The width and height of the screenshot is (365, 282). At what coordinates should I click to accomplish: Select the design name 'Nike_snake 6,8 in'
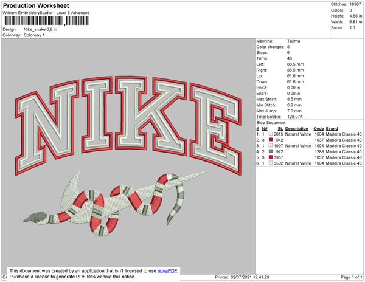pos(40,30)
